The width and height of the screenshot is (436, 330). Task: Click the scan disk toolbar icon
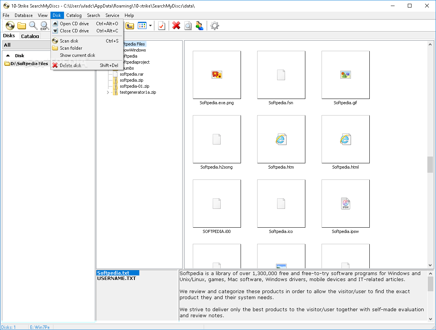10,26
